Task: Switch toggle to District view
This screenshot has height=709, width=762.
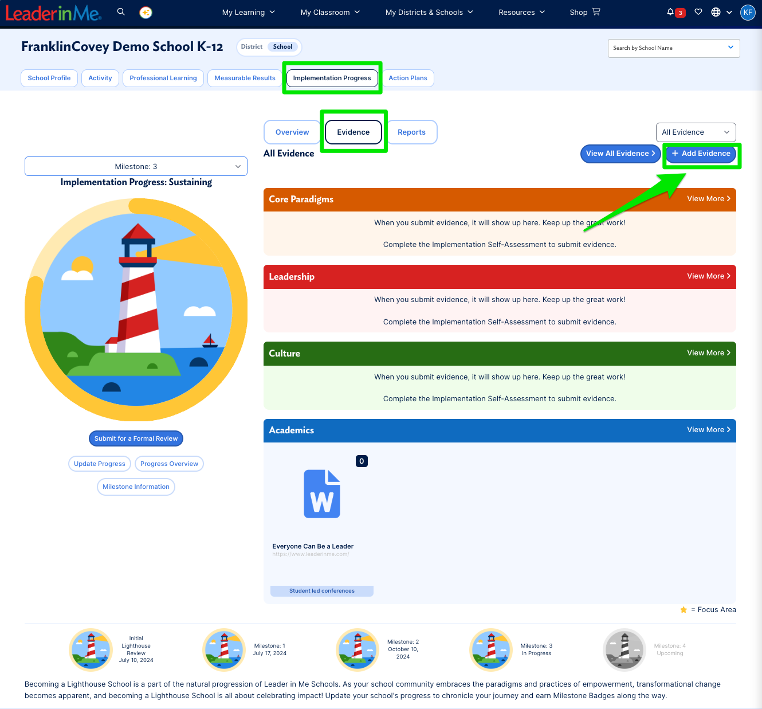Action: point(252,47)
